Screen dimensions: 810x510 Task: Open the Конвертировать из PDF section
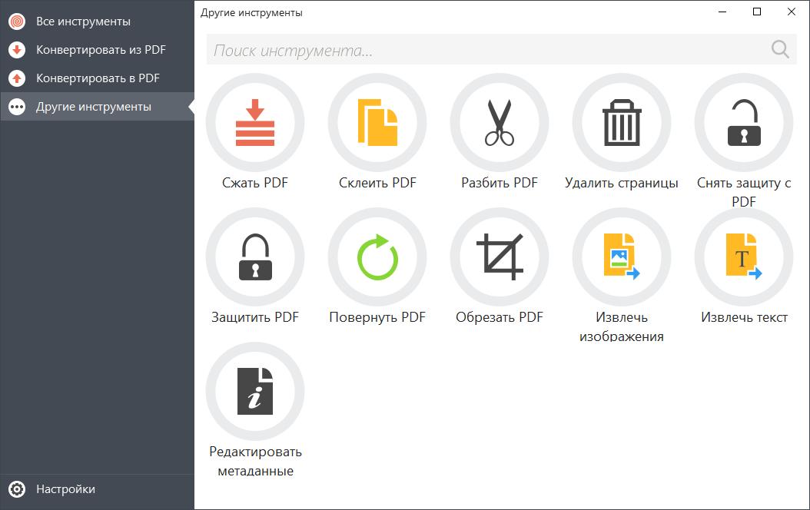pos(100,50)
